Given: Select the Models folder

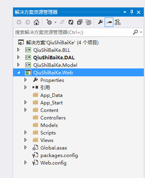Looking at the screenshot, I should pos(49,125).
